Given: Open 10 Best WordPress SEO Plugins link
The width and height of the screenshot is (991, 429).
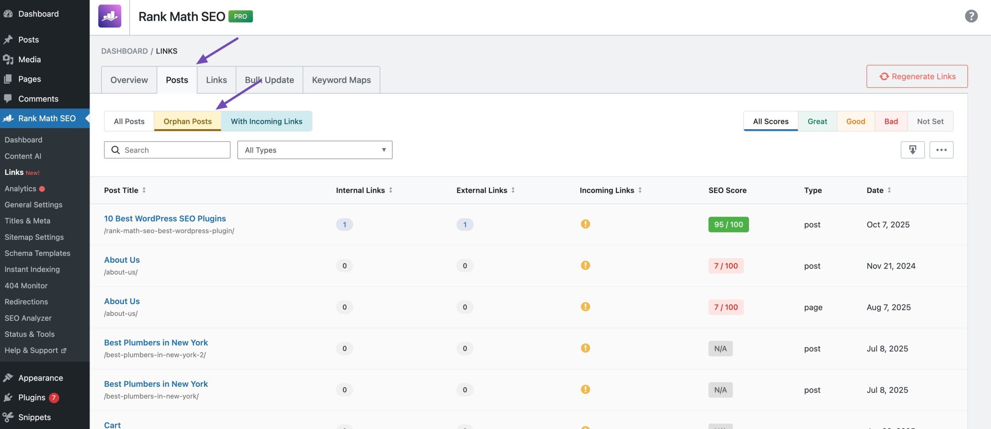Looking at the screenshot, I should [165, 219].
